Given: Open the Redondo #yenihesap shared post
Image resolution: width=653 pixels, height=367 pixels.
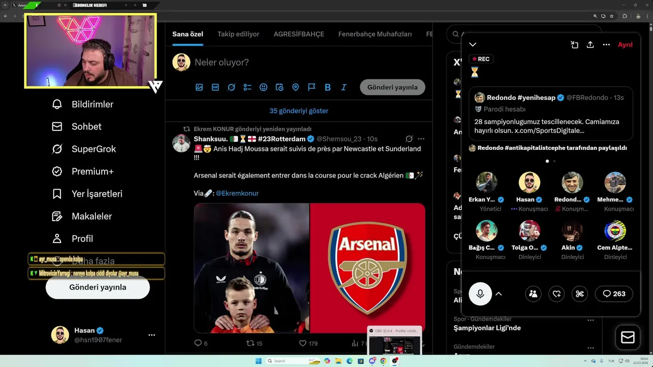Looking at the screenshot, I should coord(551,114).
